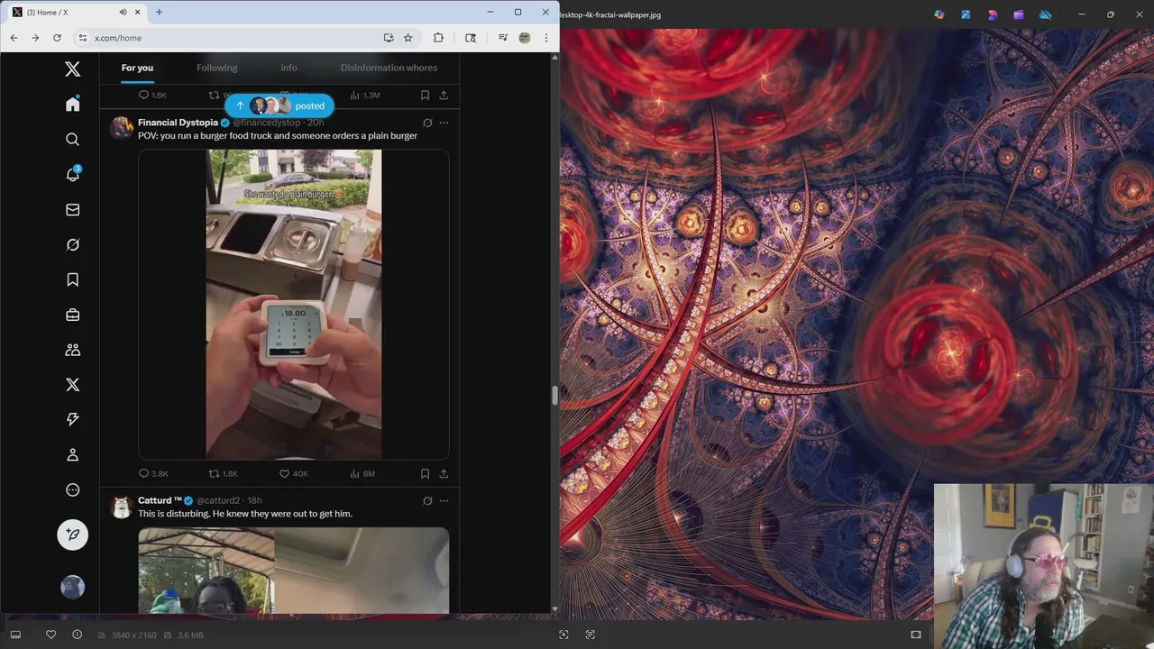Open @catturd2 handle link
The image size is (1154, 649).
tap(218, 500)
